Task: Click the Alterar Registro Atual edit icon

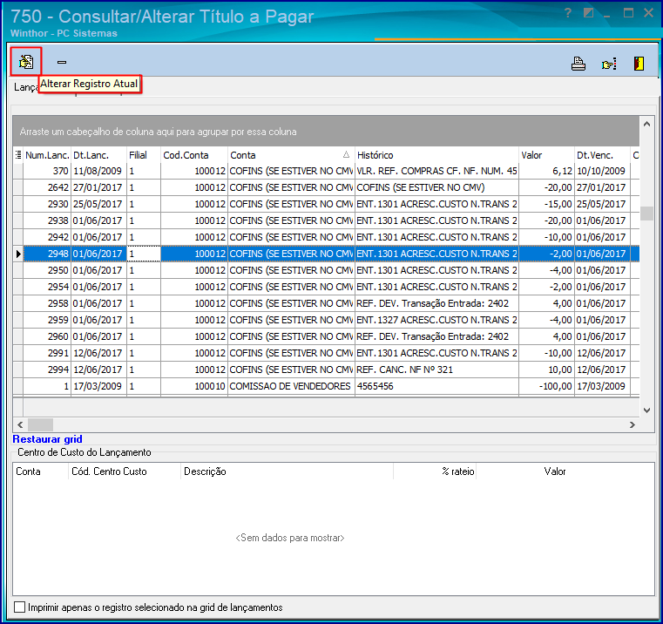Action: 26,62
